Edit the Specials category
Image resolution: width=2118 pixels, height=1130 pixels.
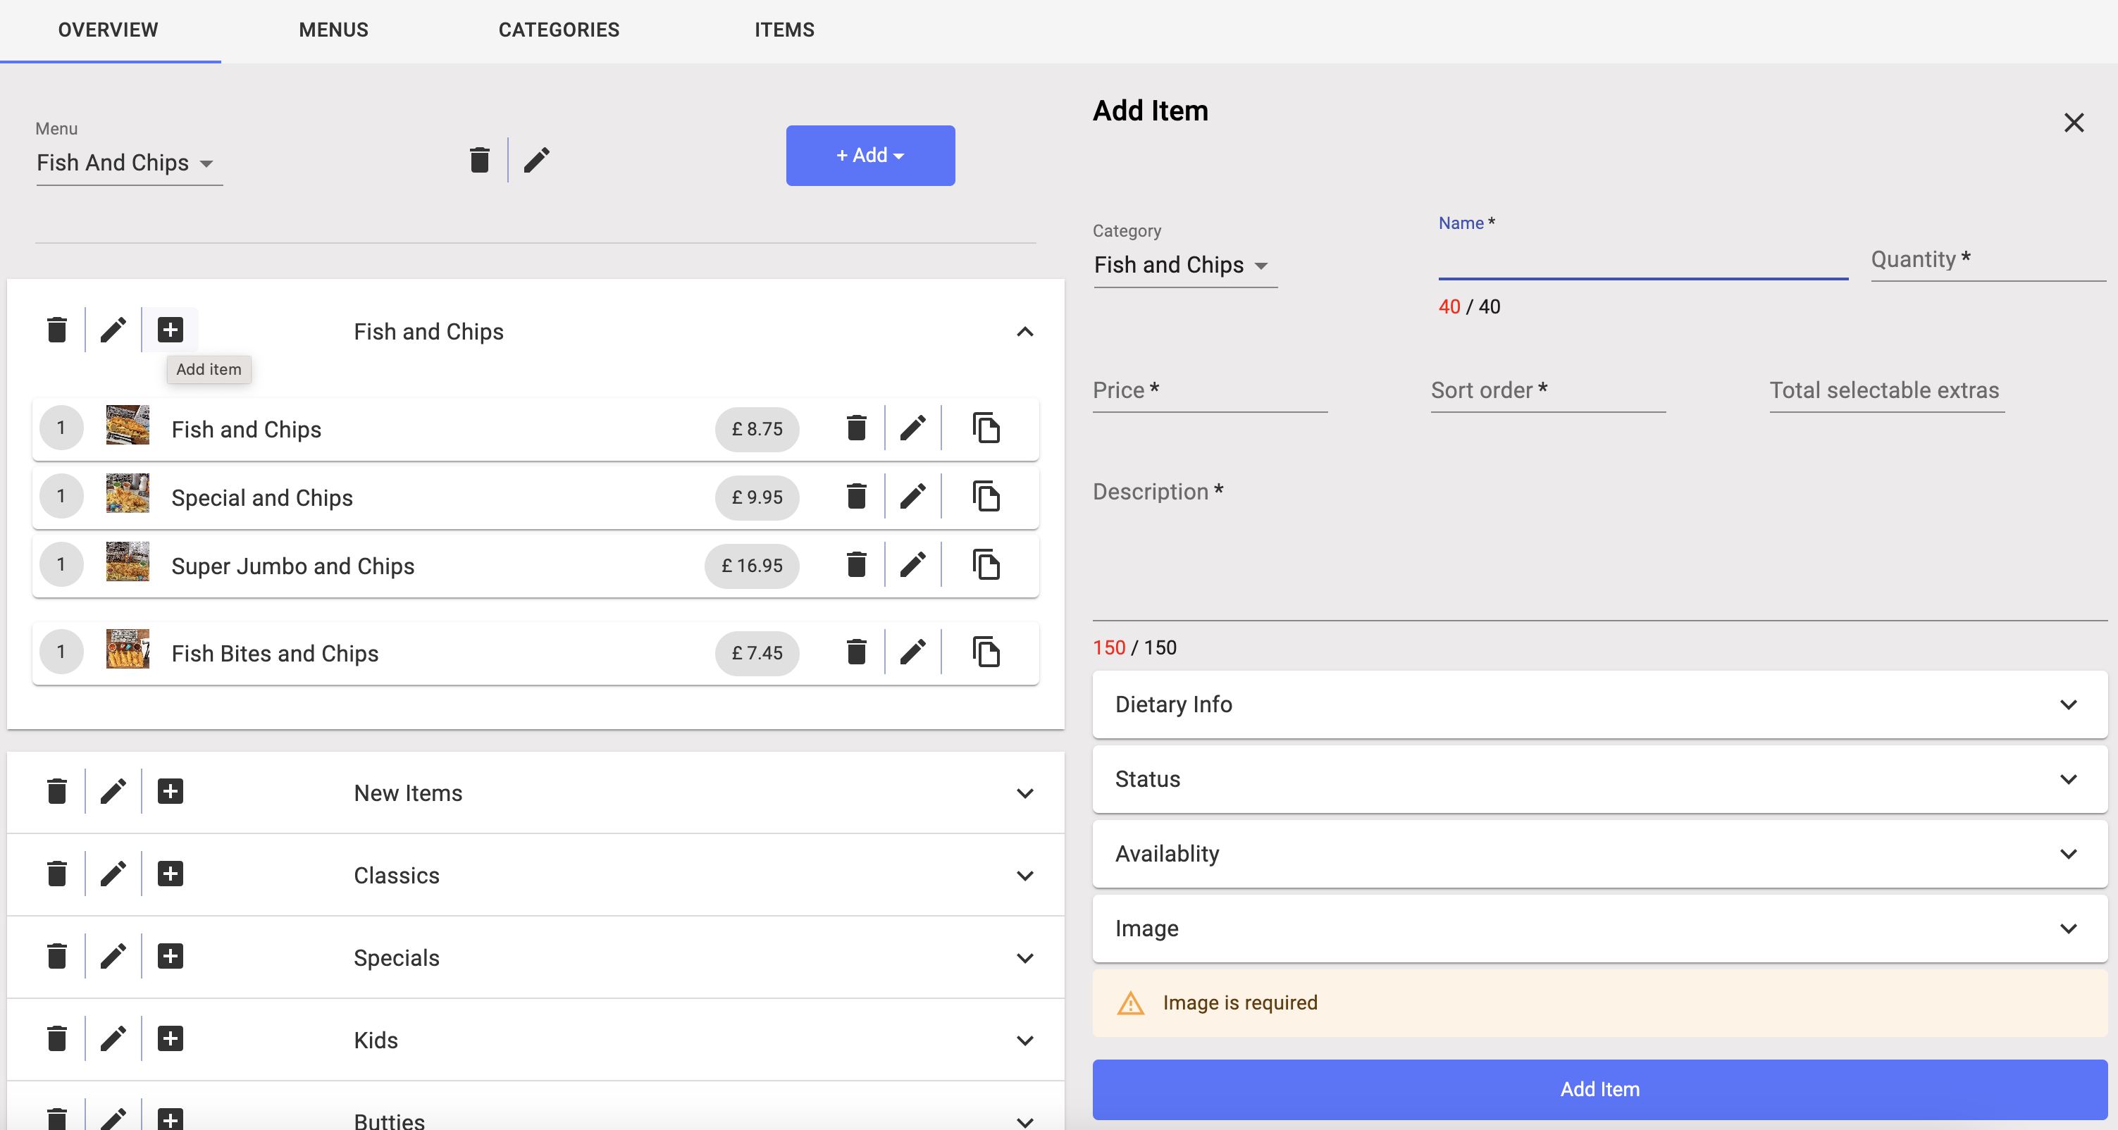tap(113, 956)
